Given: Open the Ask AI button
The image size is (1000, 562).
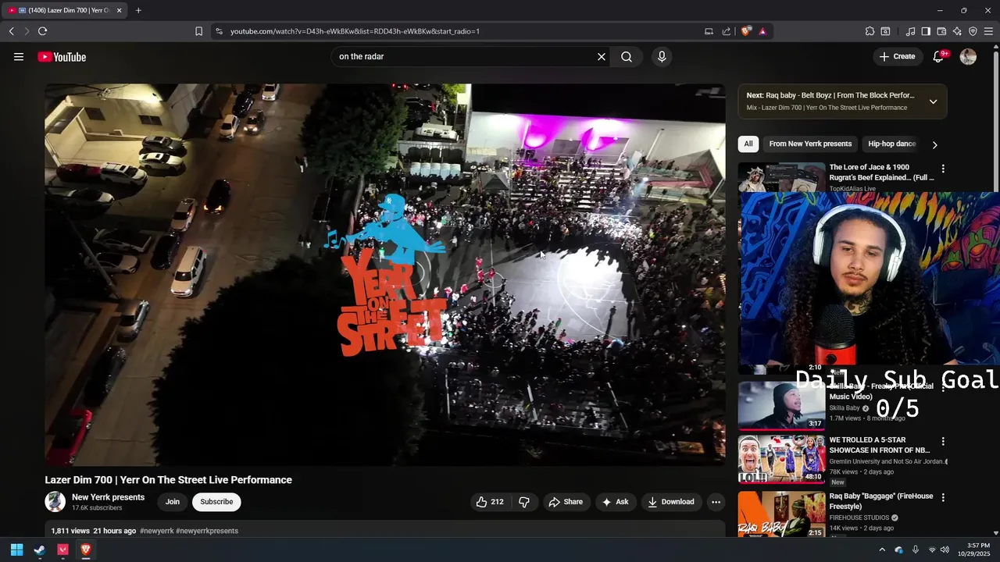Looking at the screenshot, I should [615, 502].
